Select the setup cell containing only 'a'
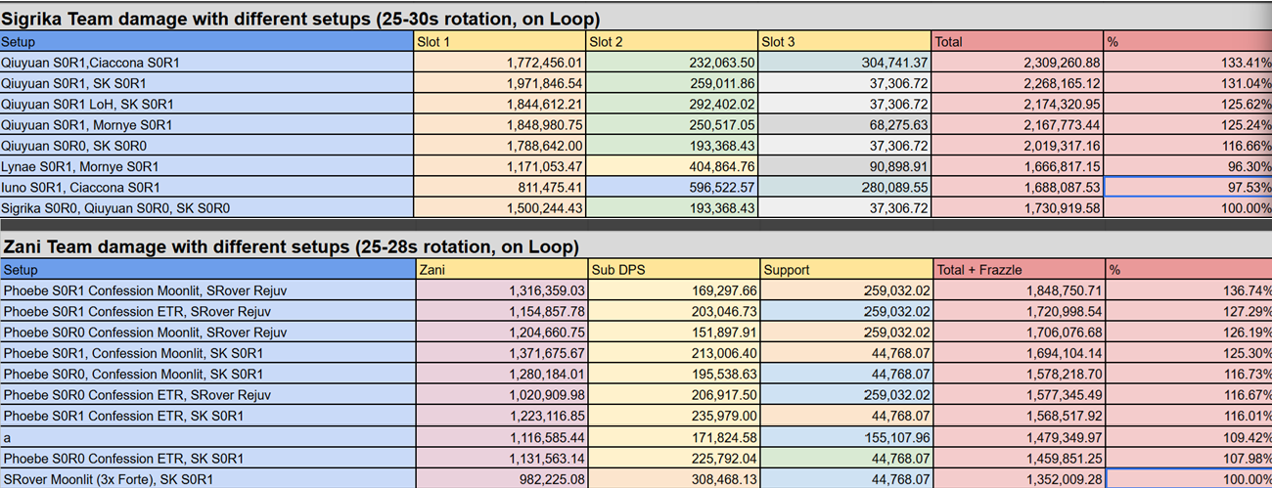 [x=206, y=437]
